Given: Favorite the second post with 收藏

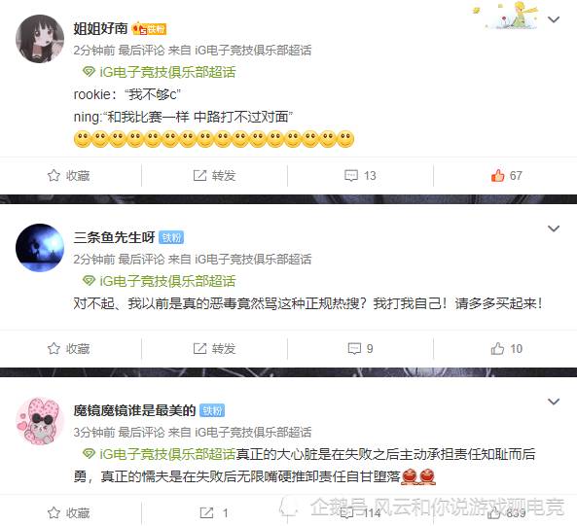Looking at the screenshot, I should 68,348.
